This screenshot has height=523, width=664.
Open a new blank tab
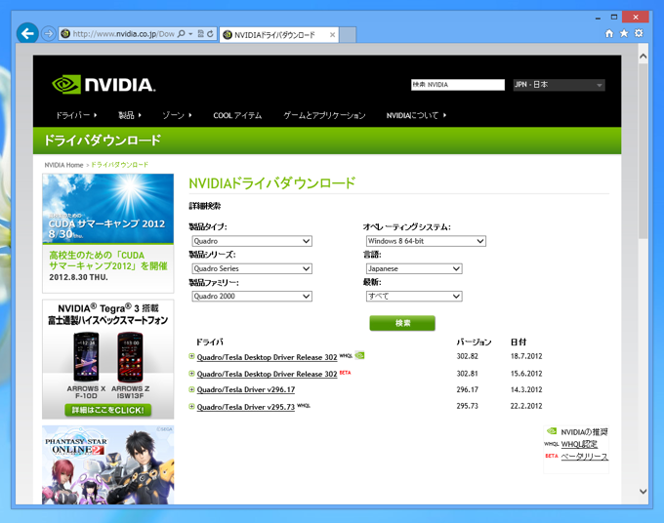pos(348,35)
